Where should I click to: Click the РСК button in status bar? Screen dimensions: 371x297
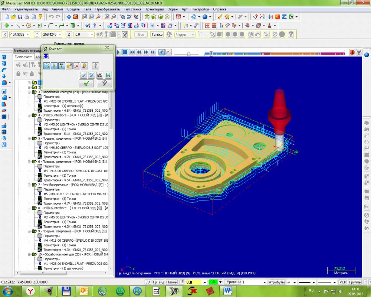[343, 282]
